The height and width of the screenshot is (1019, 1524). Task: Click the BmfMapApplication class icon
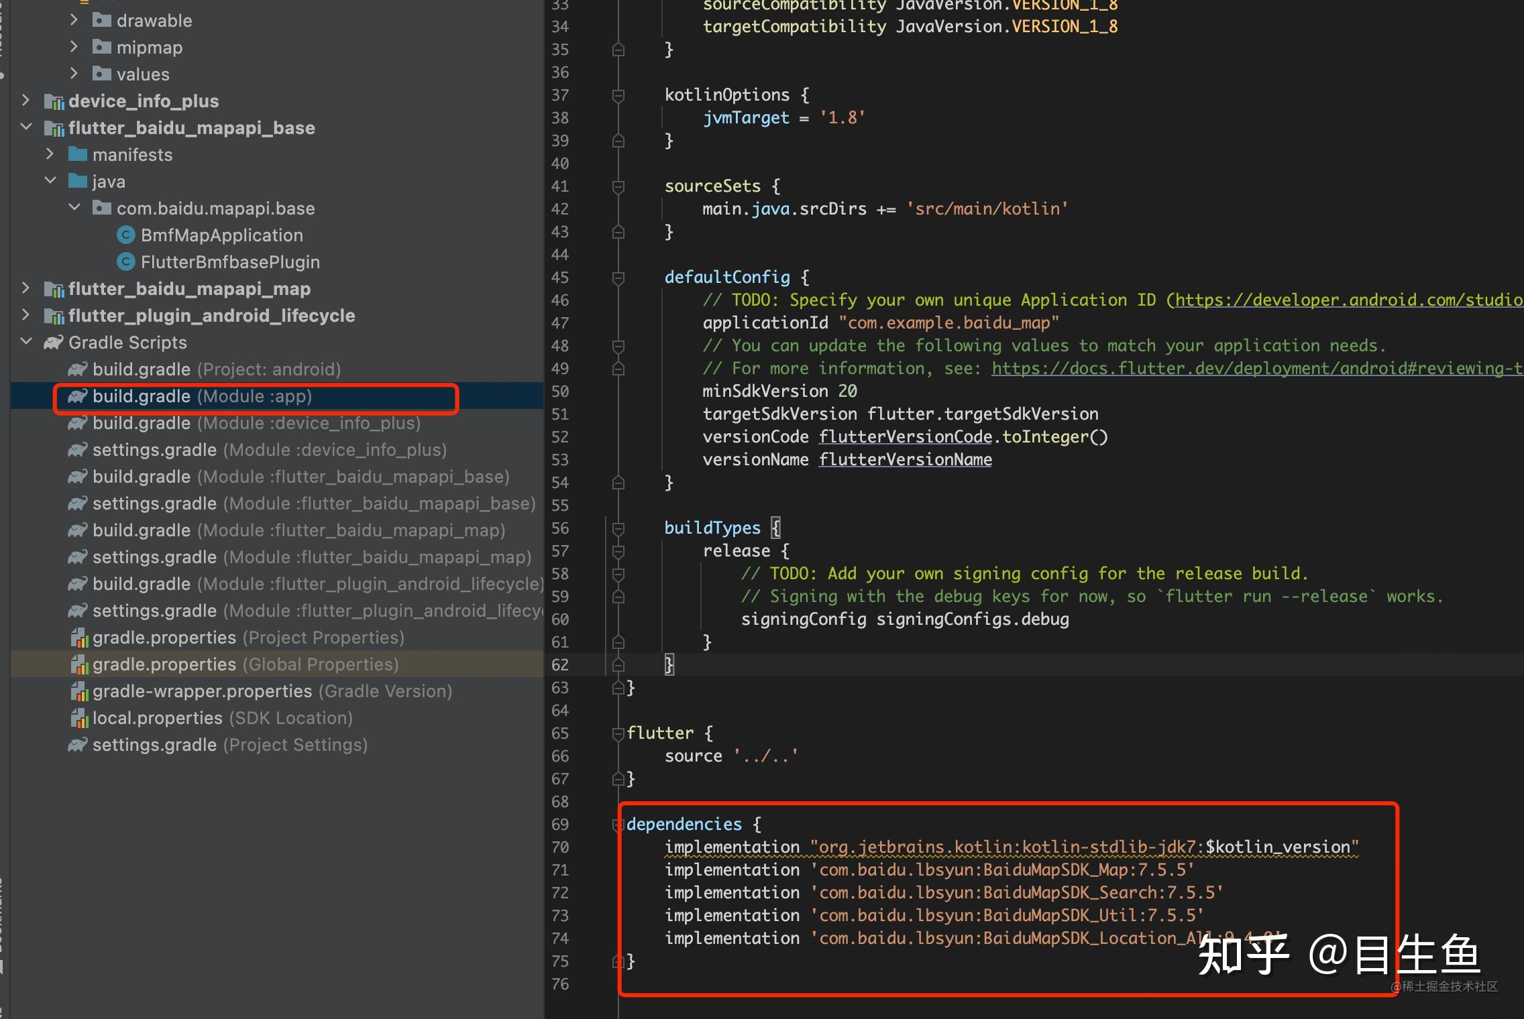tap(125, 235)
